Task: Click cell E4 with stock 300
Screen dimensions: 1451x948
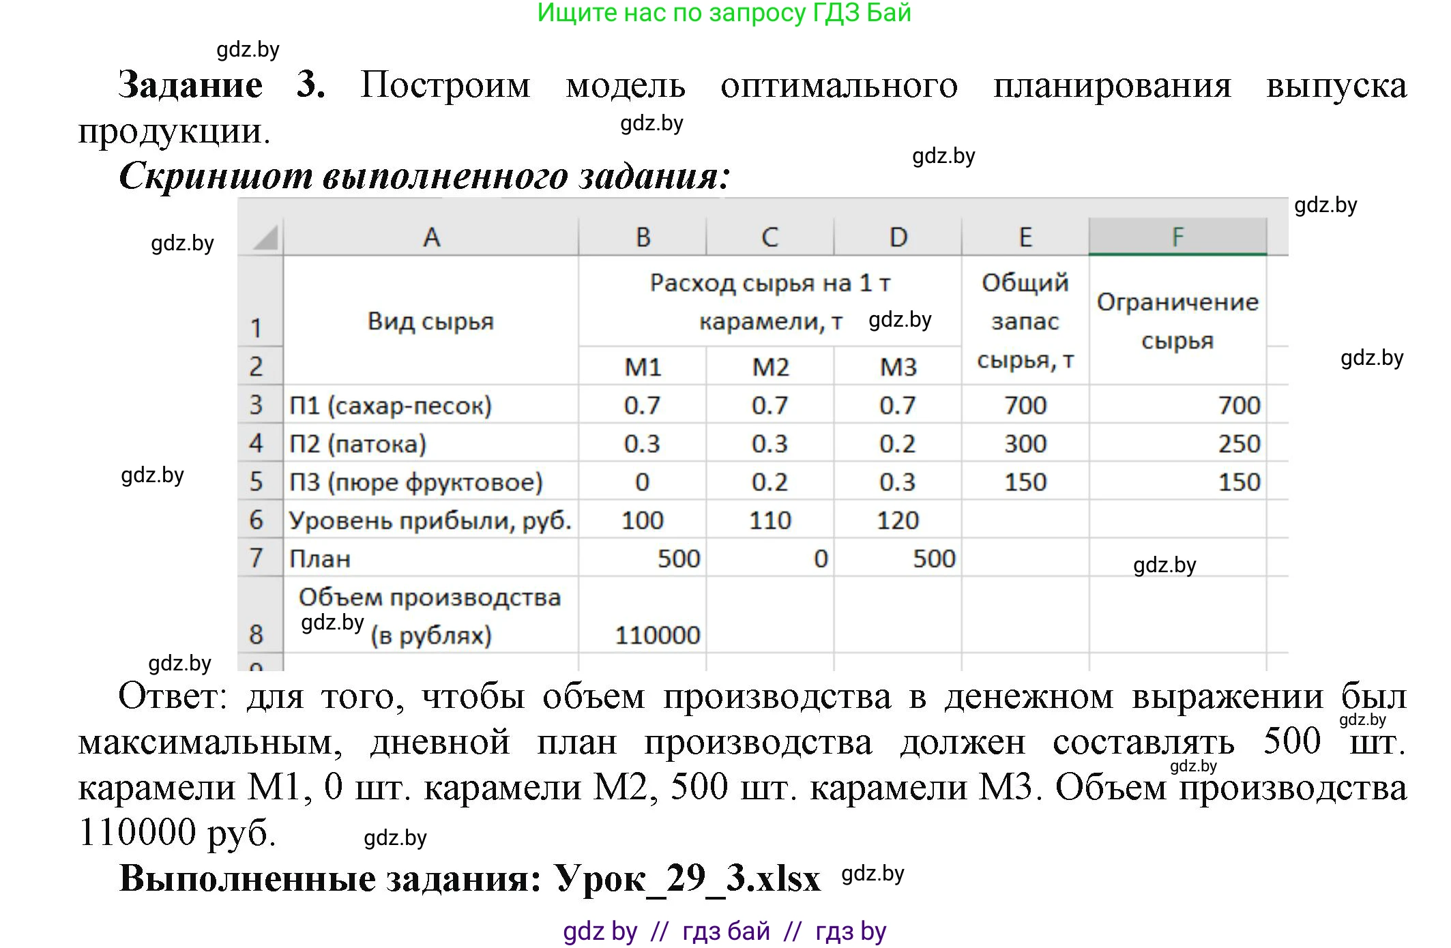Action: pos(1025,443)
